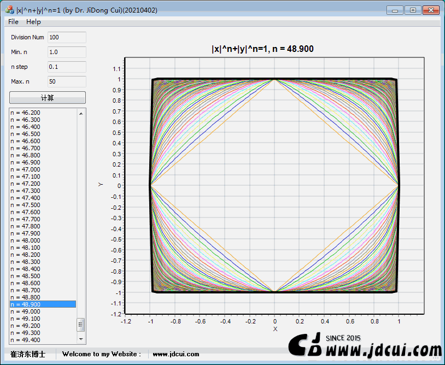Click the Welcome to my Website status text
445x365 pixels.
(101, 354)
